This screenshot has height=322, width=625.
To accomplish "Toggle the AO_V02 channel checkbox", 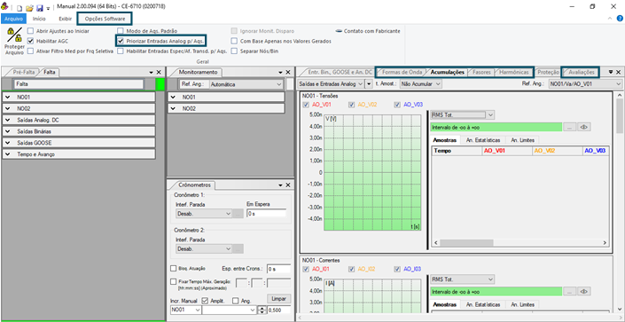I will (351, 105).
